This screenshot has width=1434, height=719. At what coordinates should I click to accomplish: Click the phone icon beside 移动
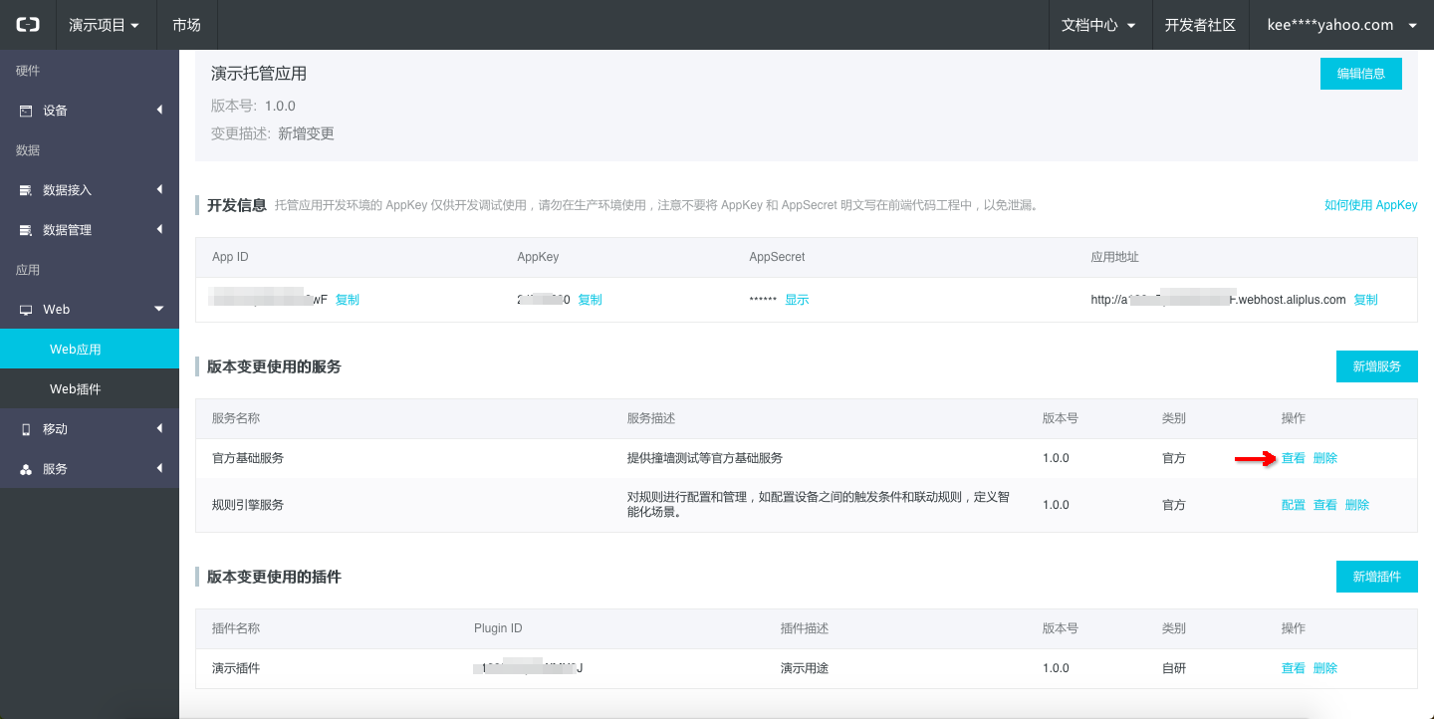tap(26, 429)
